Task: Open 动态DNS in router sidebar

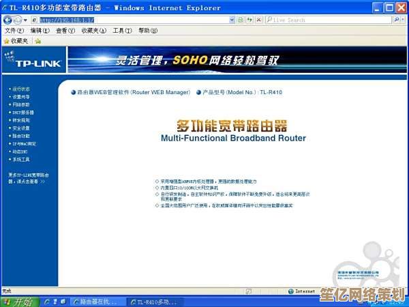Action: point(20,151)
